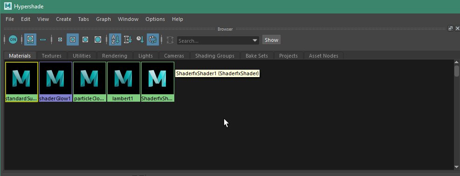Open the Tabs menu
The height and width of the screenshot is (176, 460).
pyautogui.click(x=83, y=19)
